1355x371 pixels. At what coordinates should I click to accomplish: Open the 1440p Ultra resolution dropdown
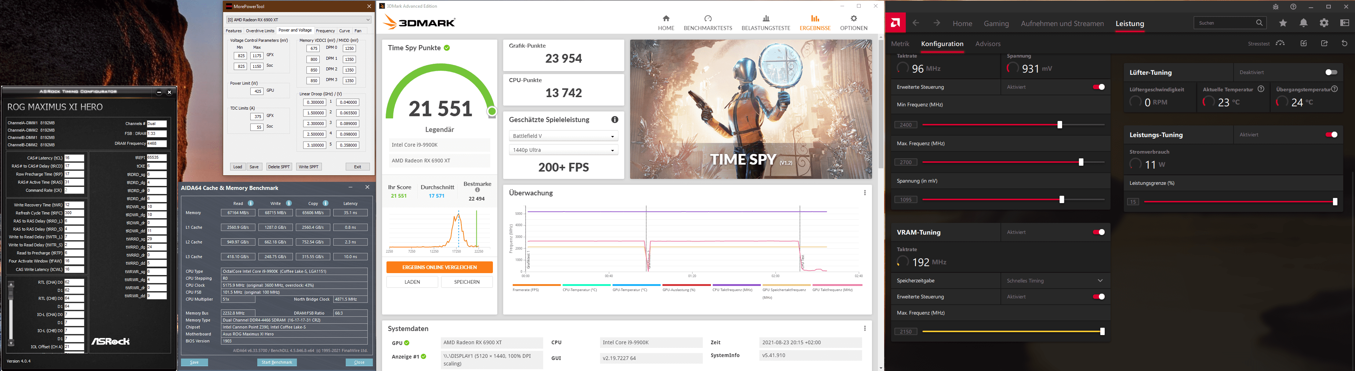[563, 150]
